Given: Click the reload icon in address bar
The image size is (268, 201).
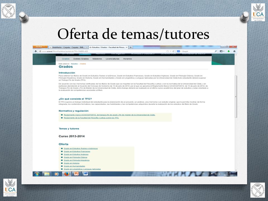Looking at the screenshot, I should (x=173, y=51).
